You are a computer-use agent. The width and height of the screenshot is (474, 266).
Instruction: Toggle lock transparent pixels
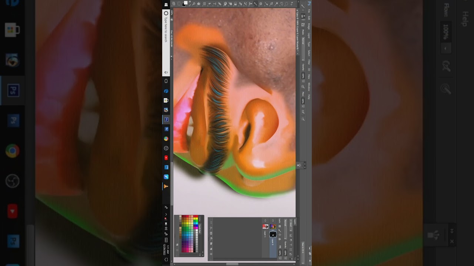[280, 226]
